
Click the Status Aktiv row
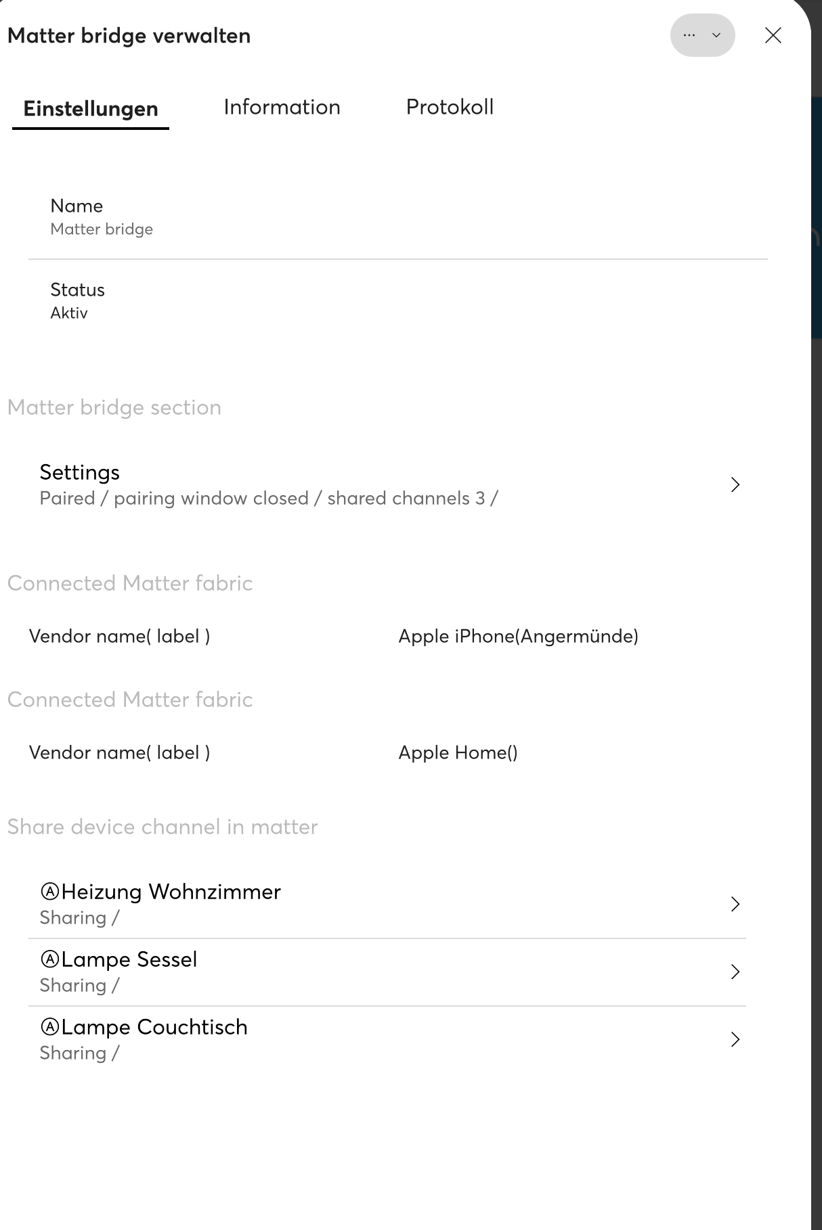click(x=77, y=301)
